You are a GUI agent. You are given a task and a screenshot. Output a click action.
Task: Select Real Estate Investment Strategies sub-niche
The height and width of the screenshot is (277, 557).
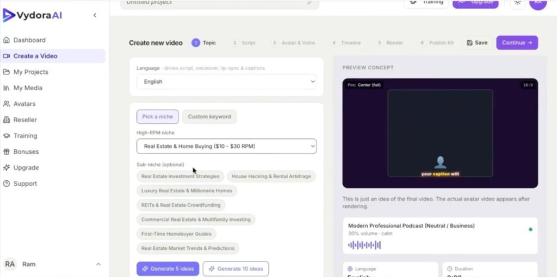(x=181, y=177)
